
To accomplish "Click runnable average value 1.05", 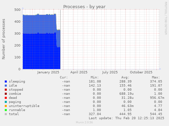I will [128, 110].
